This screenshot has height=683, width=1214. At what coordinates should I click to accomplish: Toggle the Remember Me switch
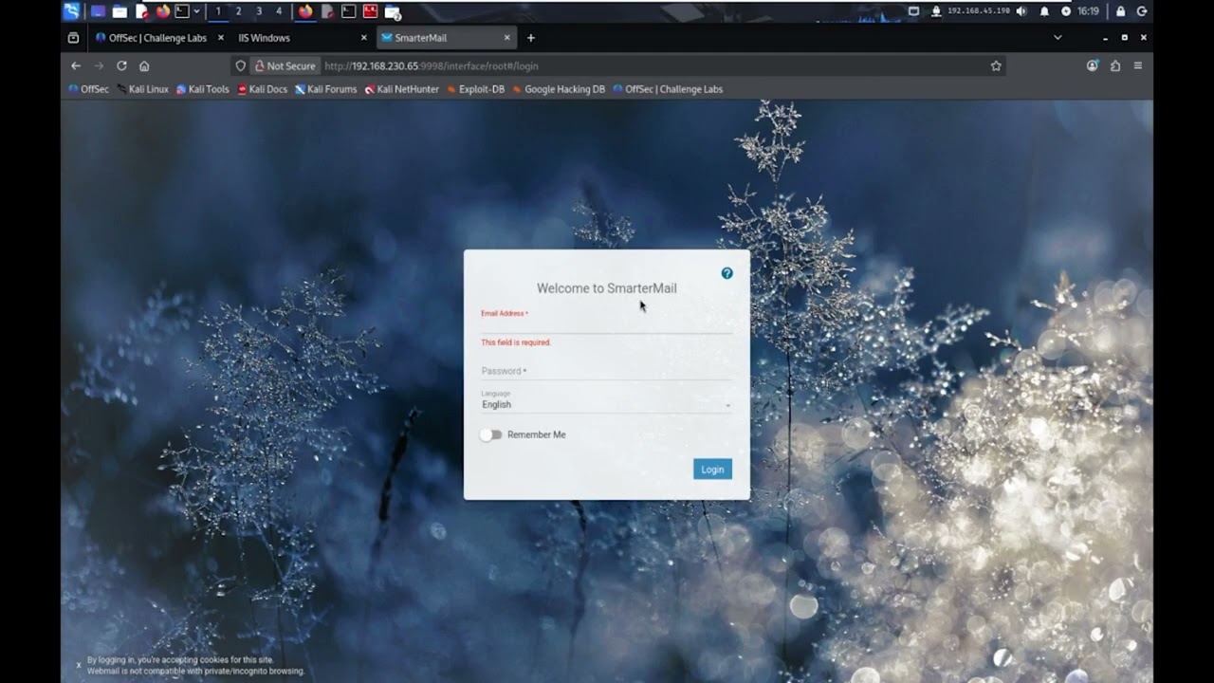tap(490, 434)
